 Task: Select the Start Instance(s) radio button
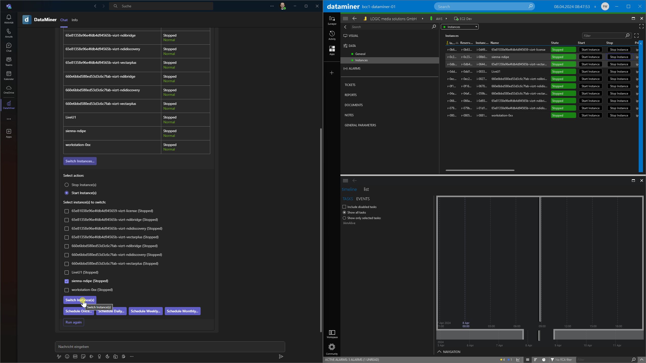coord(67,193)
